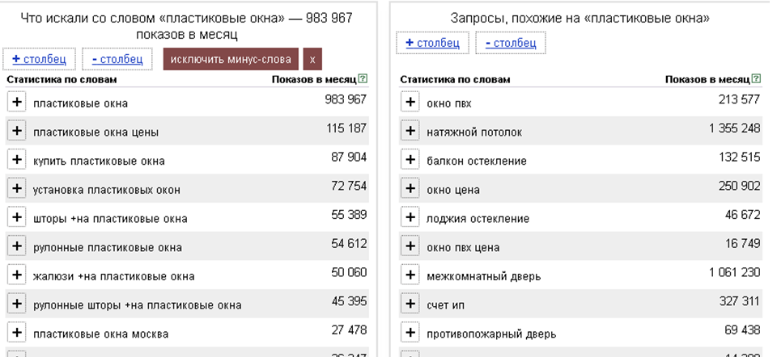Add 'жалюзи +на пластиковые окна' with plus
777x357 pixels.
click(x=17, y=275)
